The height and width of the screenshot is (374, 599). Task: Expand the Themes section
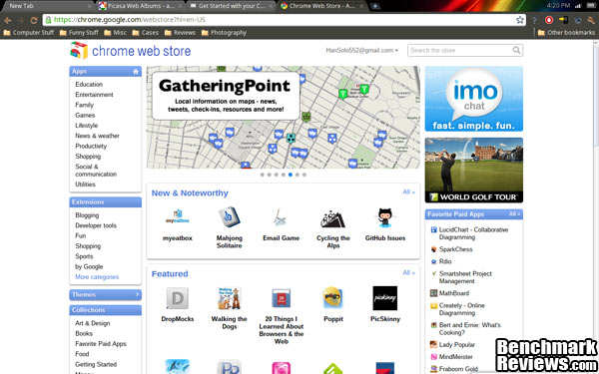106,294
